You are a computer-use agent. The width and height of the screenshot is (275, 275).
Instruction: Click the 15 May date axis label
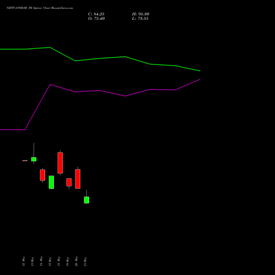(50, 261)
